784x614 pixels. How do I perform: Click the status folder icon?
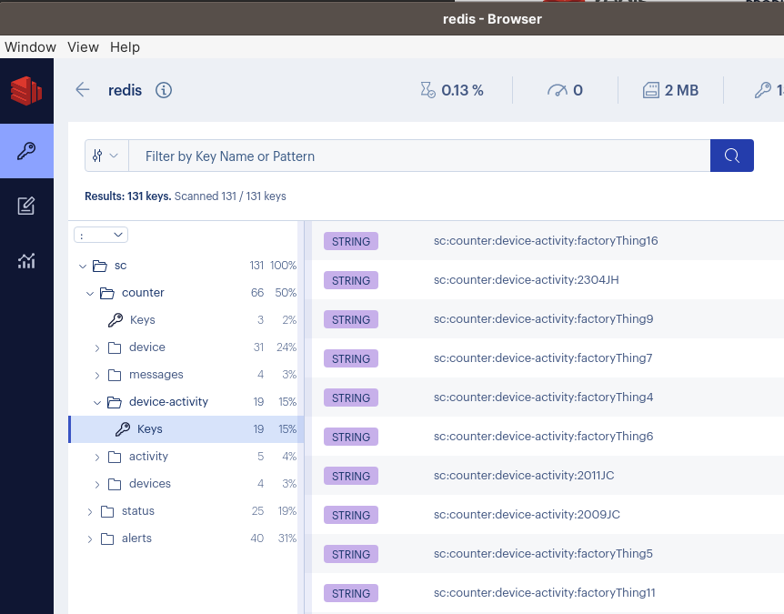pos(107,511)
